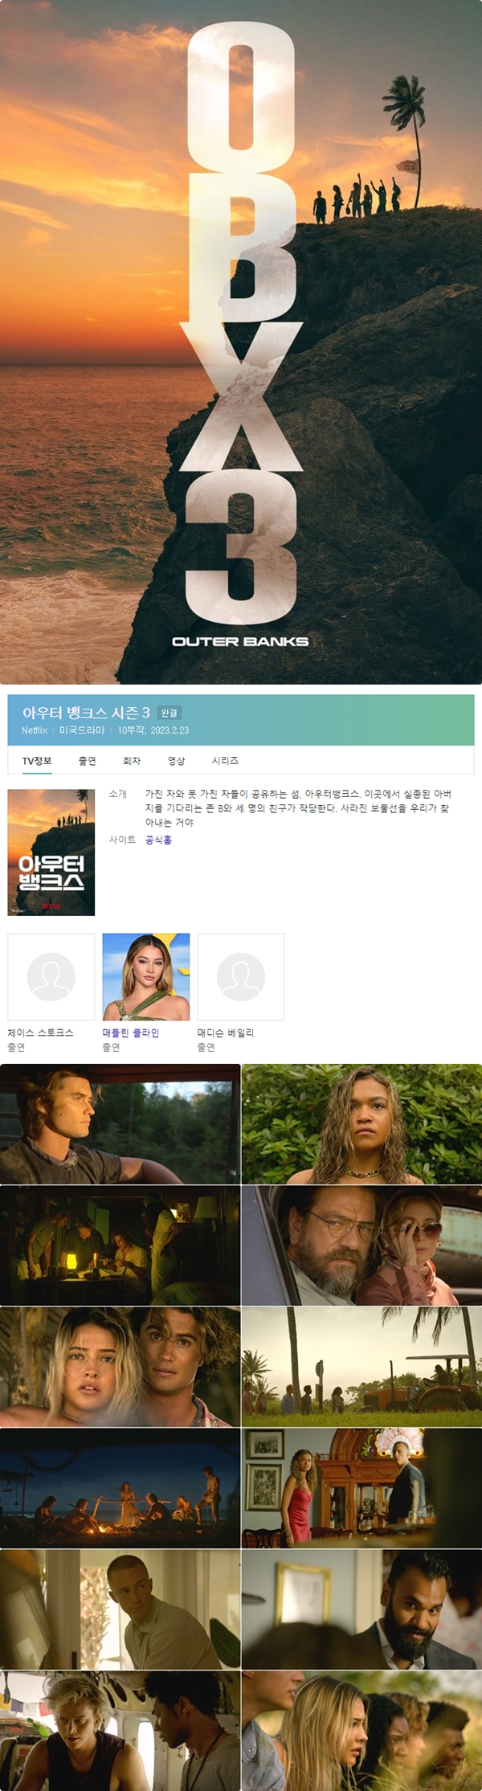482x1791 pixels.
Task: Click the candlelit table group still
Action: [x=120, y=1245]
